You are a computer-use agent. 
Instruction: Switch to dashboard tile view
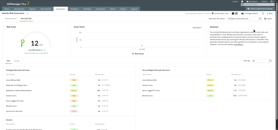pyautogui.click(x=233, y=13)
